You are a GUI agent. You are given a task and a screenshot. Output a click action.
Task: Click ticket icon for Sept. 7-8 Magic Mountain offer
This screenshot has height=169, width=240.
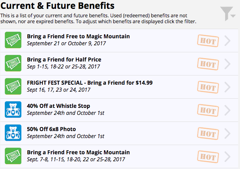[13, 156]
